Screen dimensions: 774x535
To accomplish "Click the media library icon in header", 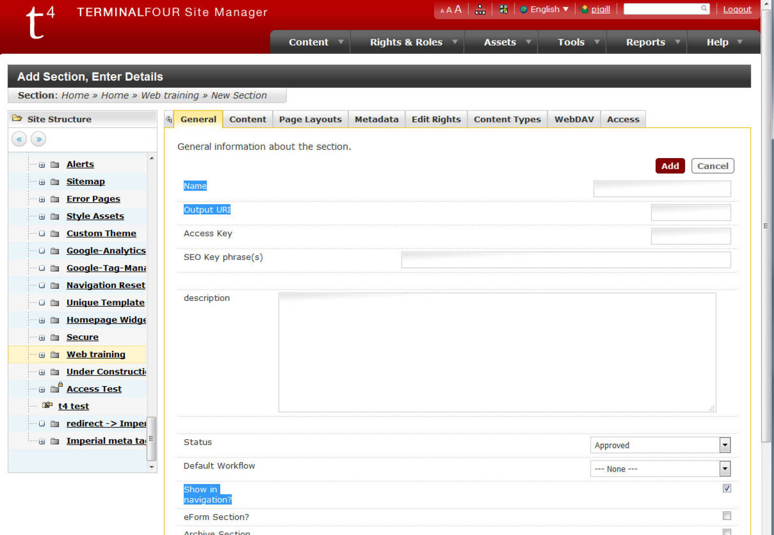I will click(503, 9).
